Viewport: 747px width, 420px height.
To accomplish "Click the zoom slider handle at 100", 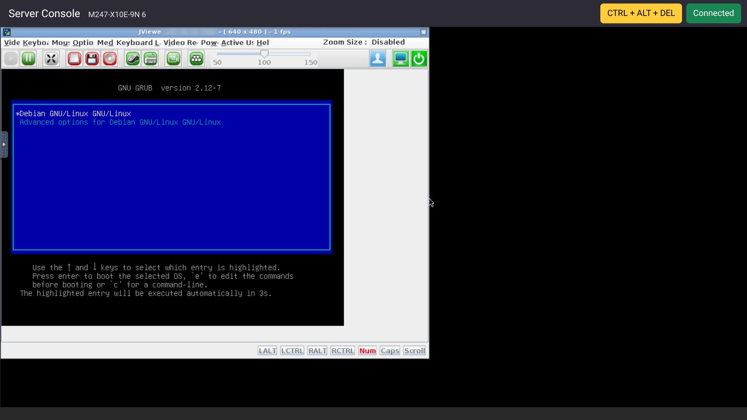I will click(x=264, y=54).
